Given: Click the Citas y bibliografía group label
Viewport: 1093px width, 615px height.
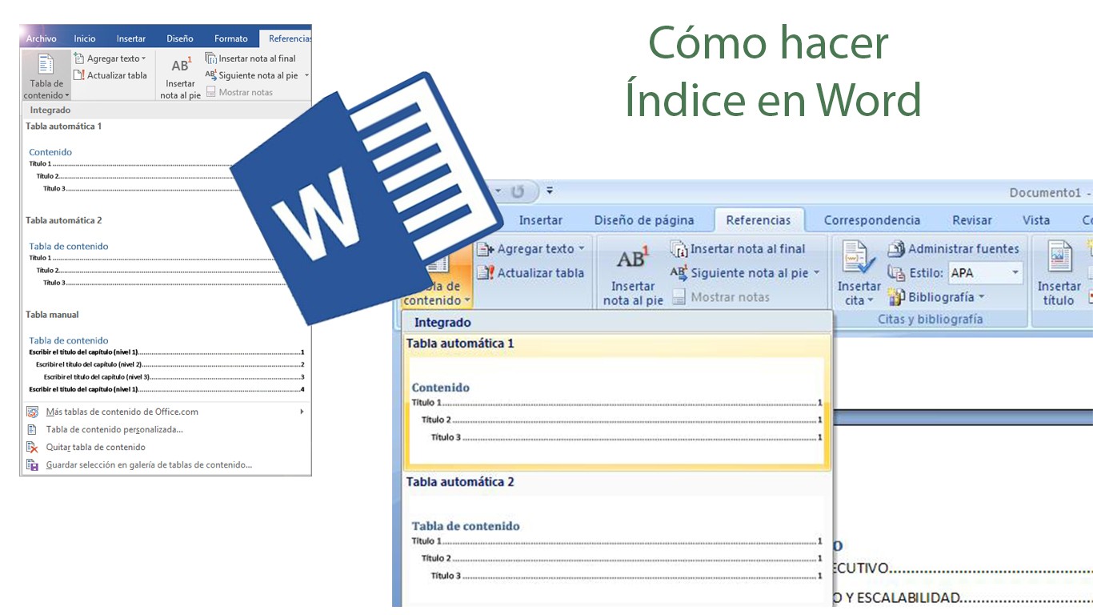Looking at the screenshot, I should [x=930, y=319].
